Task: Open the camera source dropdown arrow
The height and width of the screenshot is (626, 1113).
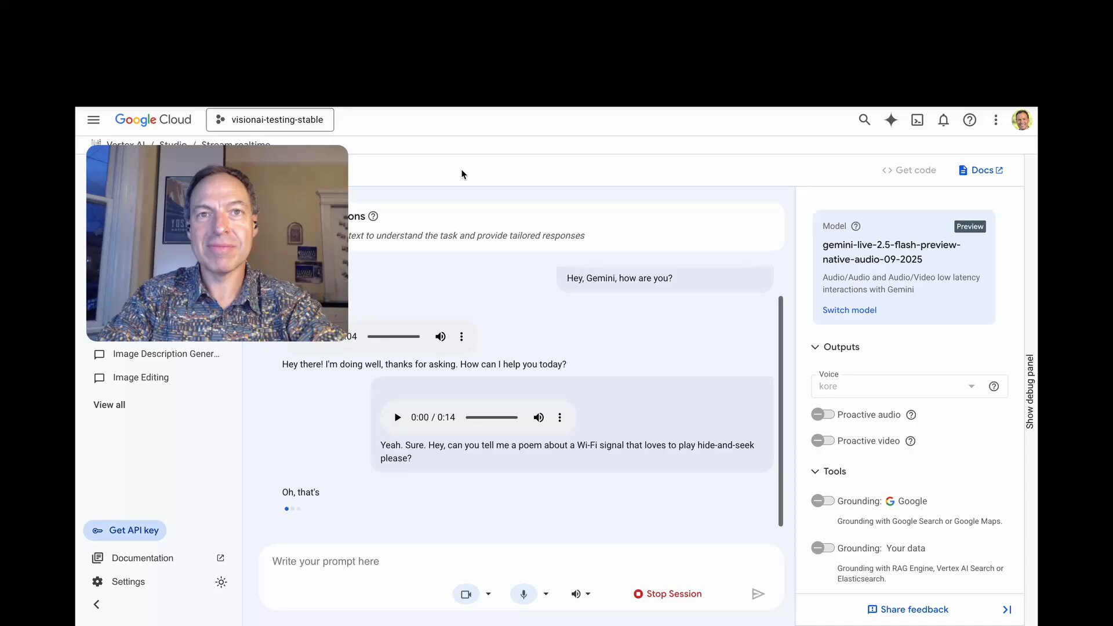Action: (x=488, y=594)
